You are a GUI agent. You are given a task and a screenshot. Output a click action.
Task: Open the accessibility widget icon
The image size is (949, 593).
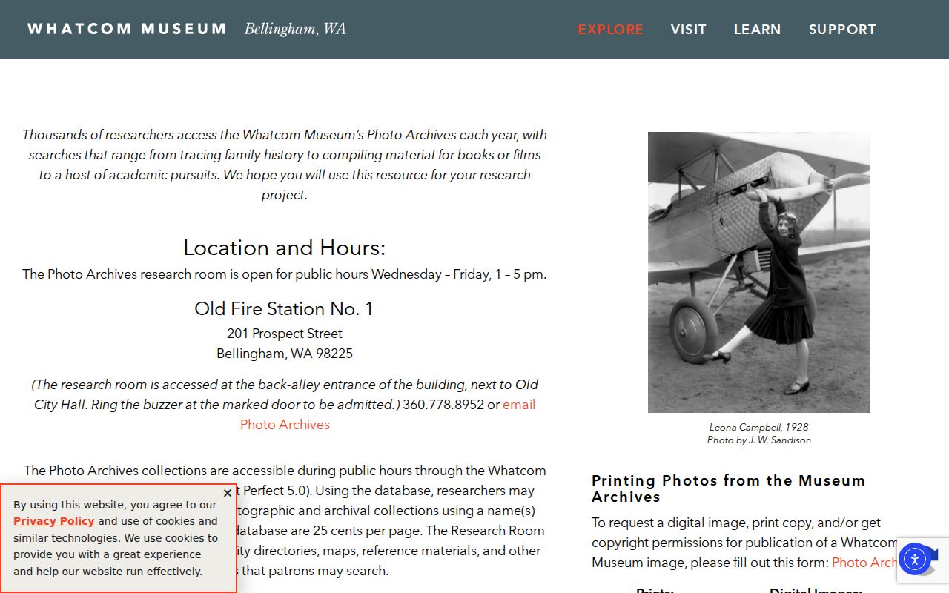click(914, 560)
